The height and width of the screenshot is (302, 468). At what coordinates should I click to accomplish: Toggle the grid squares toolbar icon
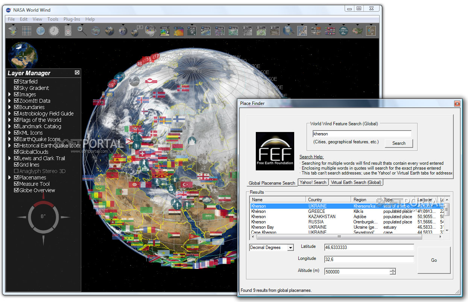tap(26, 30)
